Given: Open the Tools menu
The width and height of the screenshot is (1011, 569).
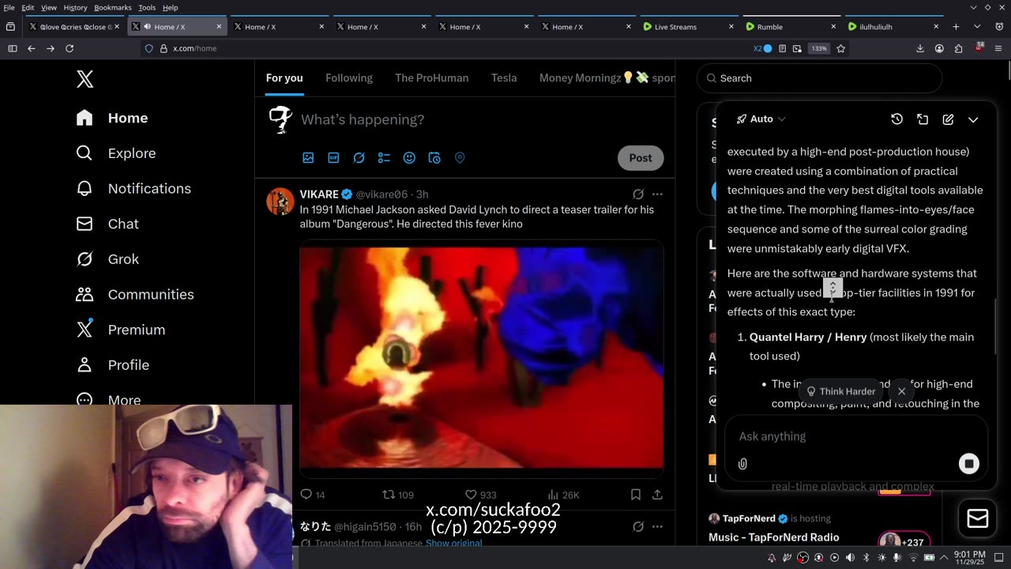Looking at the screenshot, I should coord(147,7).
